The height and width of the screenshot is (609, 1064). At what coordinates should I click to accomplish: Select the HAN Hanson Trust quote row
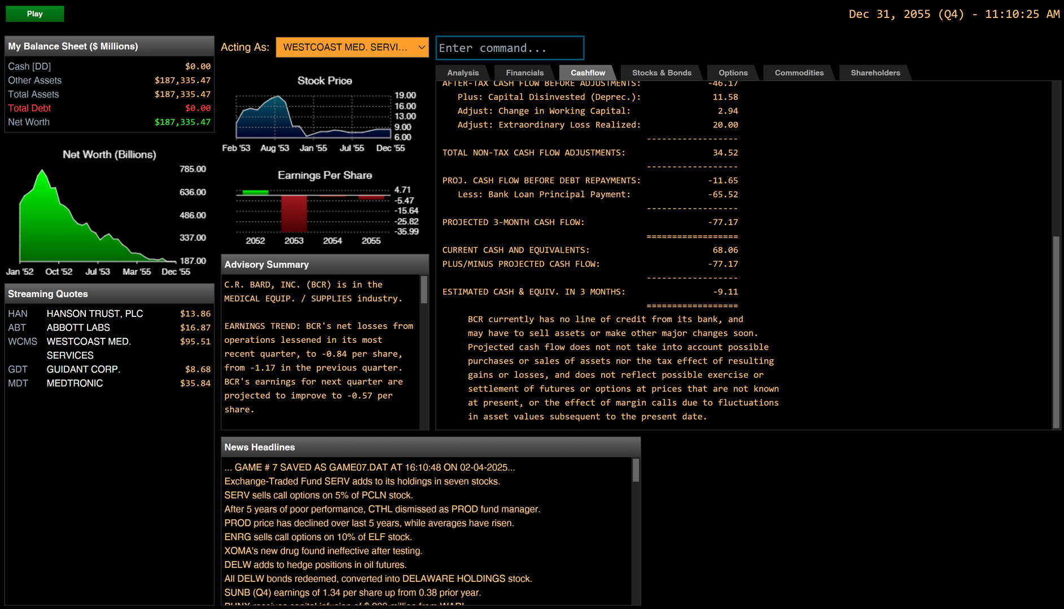109,314
